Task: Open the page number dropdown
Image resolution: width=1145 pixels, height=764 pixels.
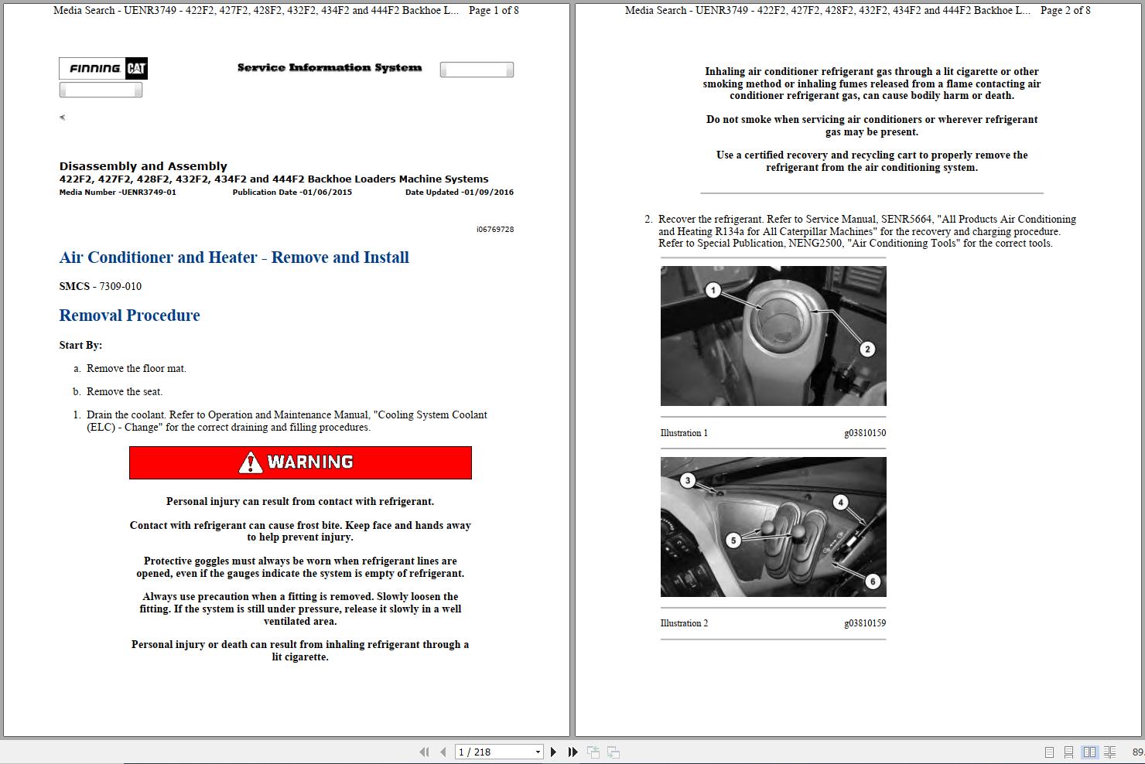Action: (x=538, y=752)
